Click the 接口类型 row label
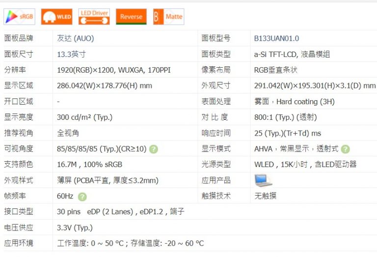Screen dimensions: 377x257 pyautogui.click(x=19, y=212)
